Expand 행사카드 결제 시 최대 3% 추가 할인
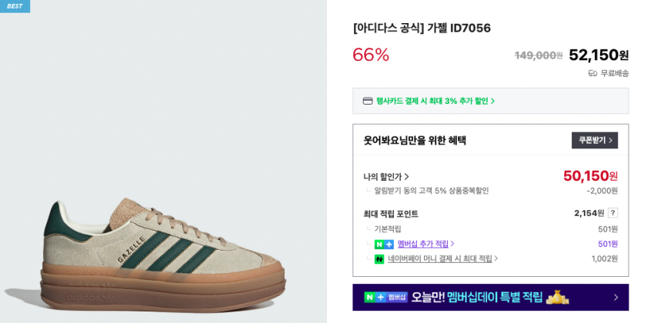The height and width of the screenshot is (323, 654). coord(435,101)
